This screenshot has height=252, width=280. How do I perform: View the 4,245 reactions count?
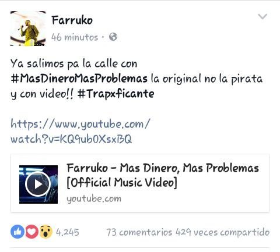click(68, 232)
